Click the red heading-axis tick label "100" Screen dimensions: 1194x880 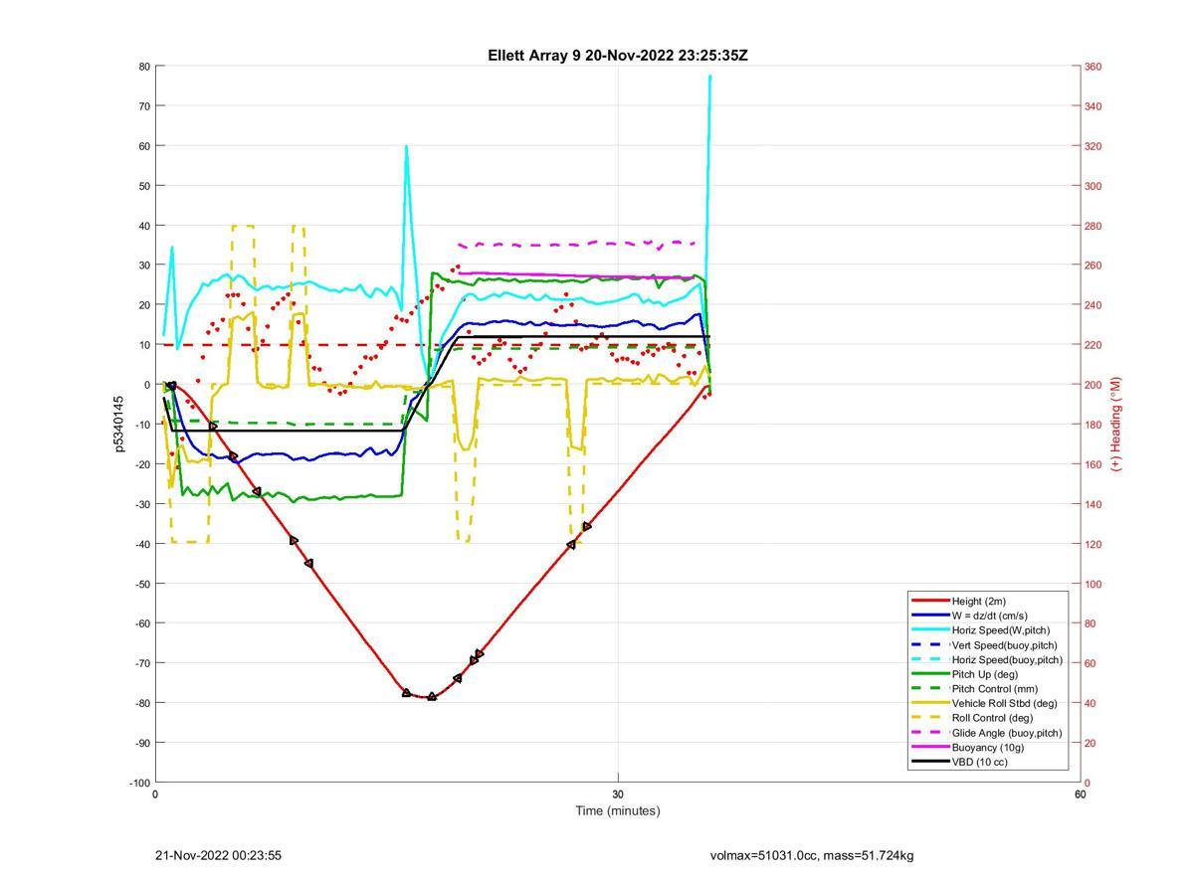pos(1093,584)
